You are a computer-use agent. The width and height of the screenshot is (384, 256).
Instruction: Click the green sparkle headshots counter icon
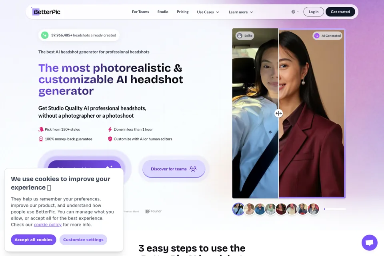pyautogui.click(x=44, y=35)
